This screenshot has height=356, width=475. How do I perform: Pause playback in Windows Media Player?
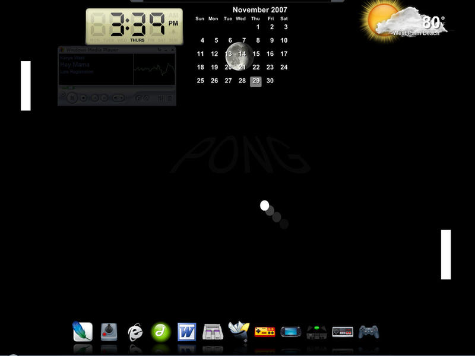pyautogui.click(x=72, y=98)
